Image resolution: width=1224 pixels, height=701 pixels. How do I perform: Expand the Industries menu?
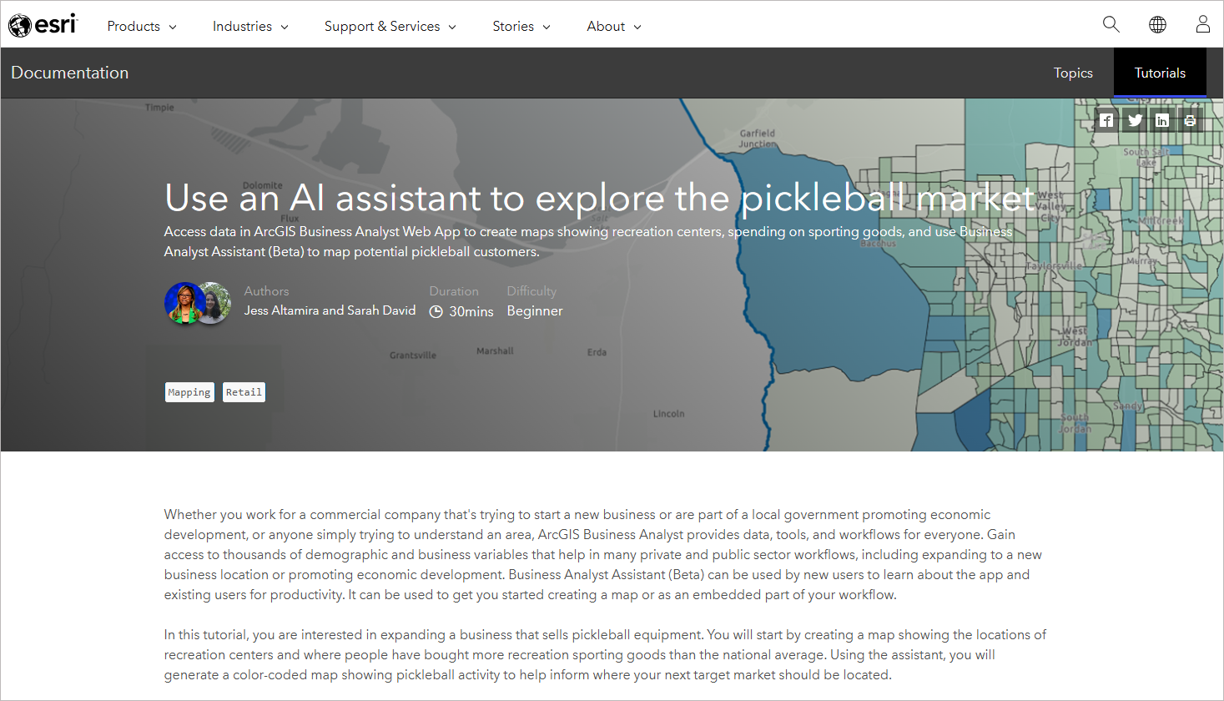pyautogui.click(x=250, y=26)
